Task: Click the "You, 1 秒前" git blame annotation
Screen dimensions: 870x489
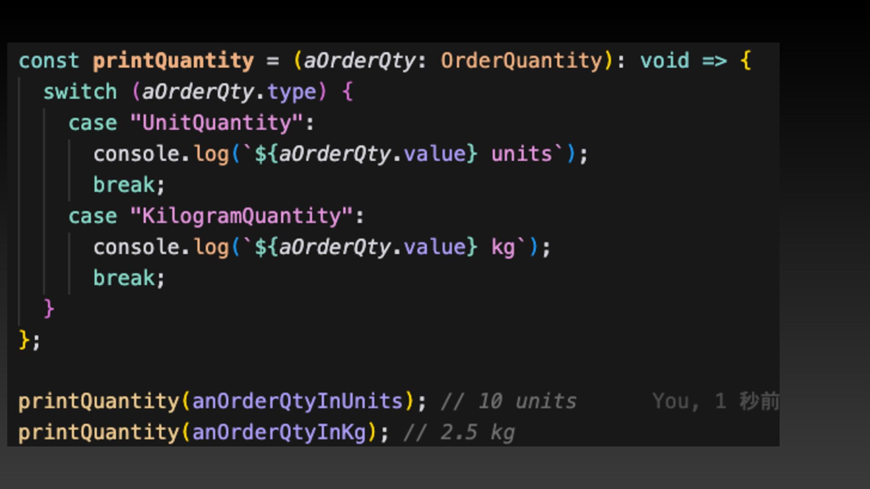Action: (715, 402)
